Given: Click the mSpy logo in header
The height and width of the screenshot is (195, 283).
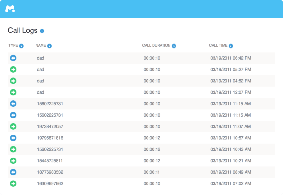Looking at the screenshot, I should click(x=10, y=9).
